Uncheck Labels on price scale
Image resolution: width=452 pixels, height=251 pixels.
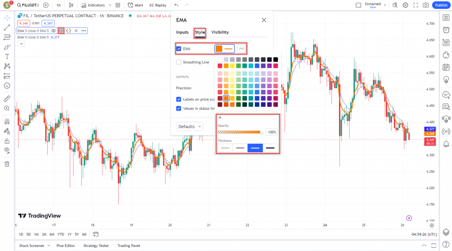point(179,99)
